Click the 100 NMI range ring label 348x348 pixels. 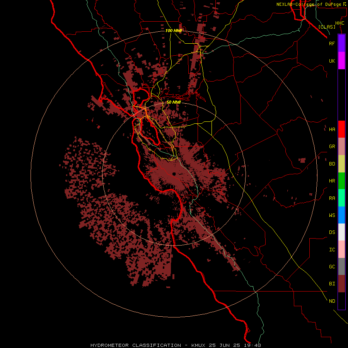tap(174, 31)
